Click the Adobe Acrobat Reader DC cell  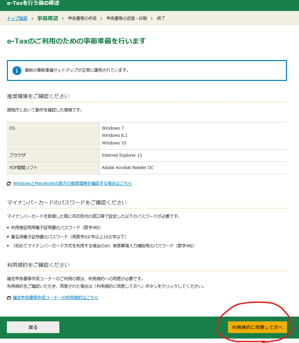(128, 168)
